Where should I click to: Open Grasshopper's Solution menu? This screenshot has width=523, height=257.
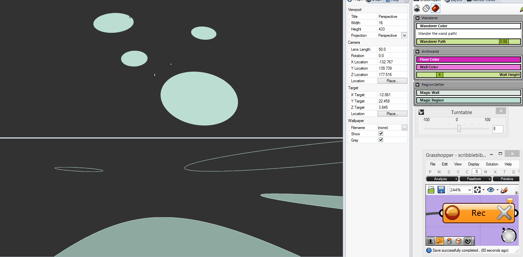pos(492,164)
